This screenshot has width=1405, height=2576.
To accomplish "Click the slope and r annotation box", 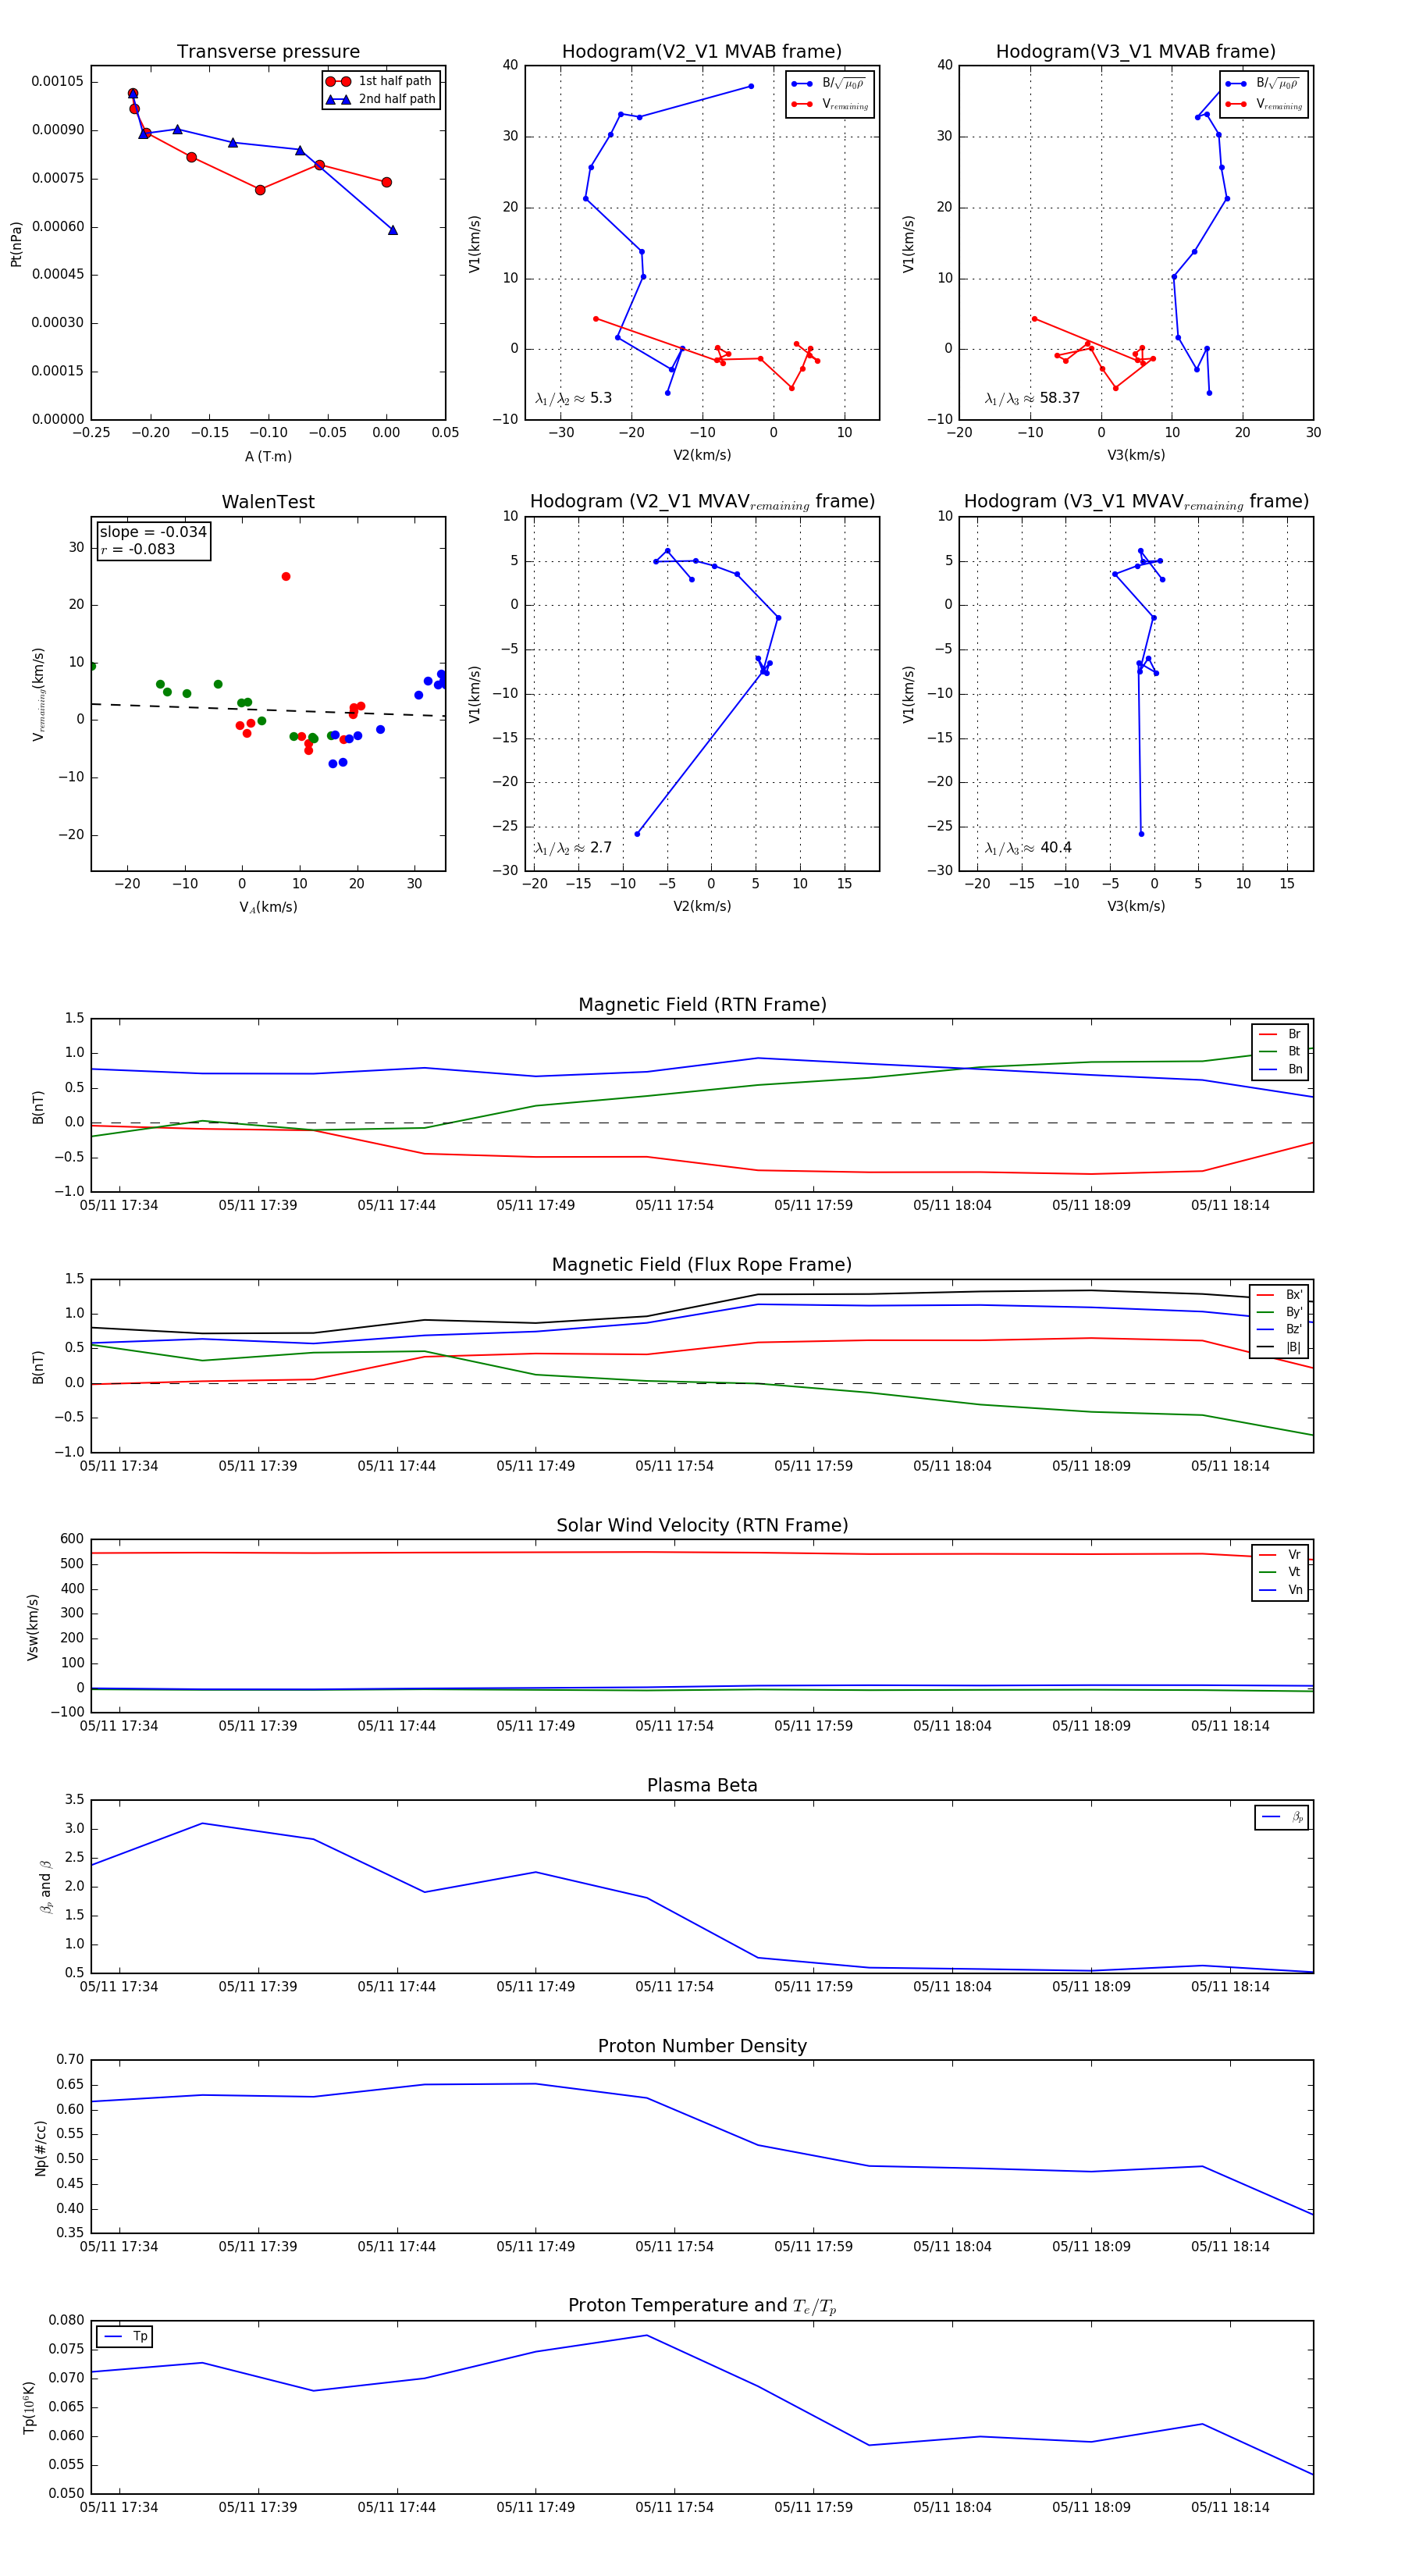I will (x=153, y=541).
